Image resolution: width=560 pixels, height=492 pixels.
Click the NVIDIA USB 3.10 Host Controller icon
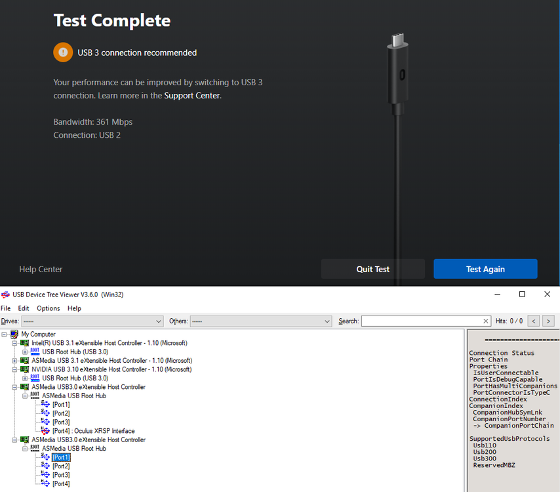tap(25, 369)
